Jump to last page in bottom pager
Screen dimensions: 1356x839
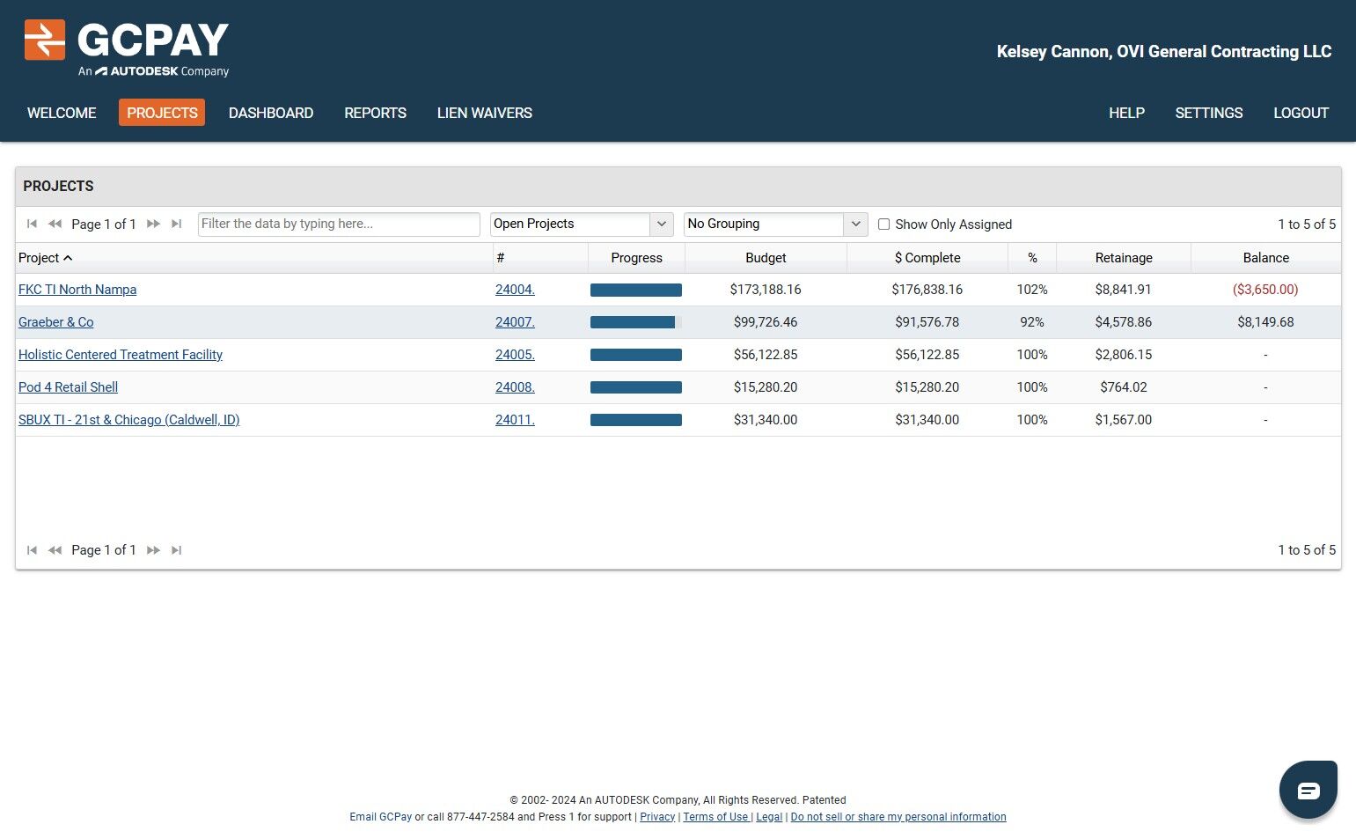176,550
